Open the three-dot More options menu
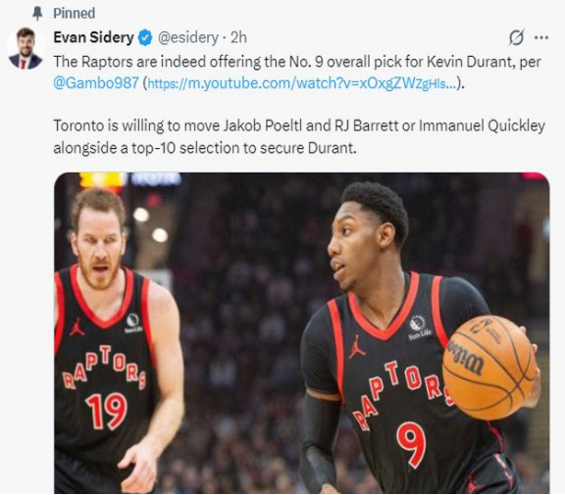565x495 pixels. coord(541,37)
